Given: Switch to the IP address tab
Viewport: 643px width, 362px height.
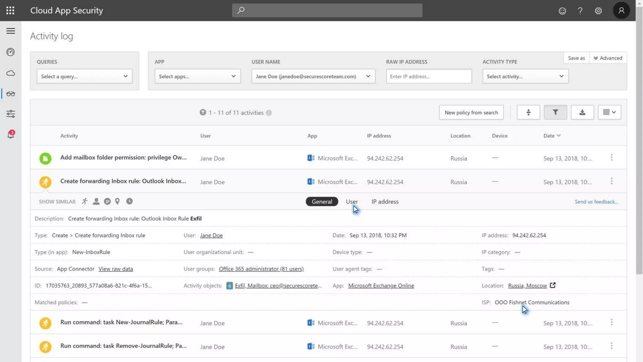Looking at the screenshot, I should coord(385,202).
